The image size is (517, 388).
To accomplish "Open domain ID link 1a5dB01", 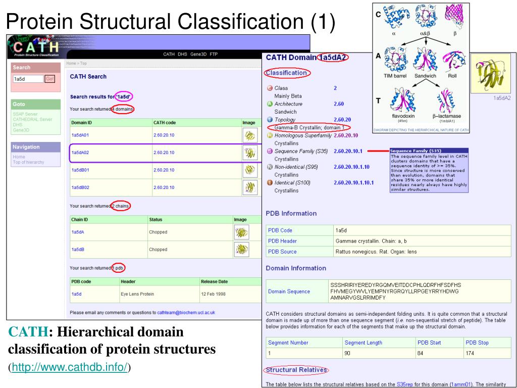I will [x=80, y=170].
